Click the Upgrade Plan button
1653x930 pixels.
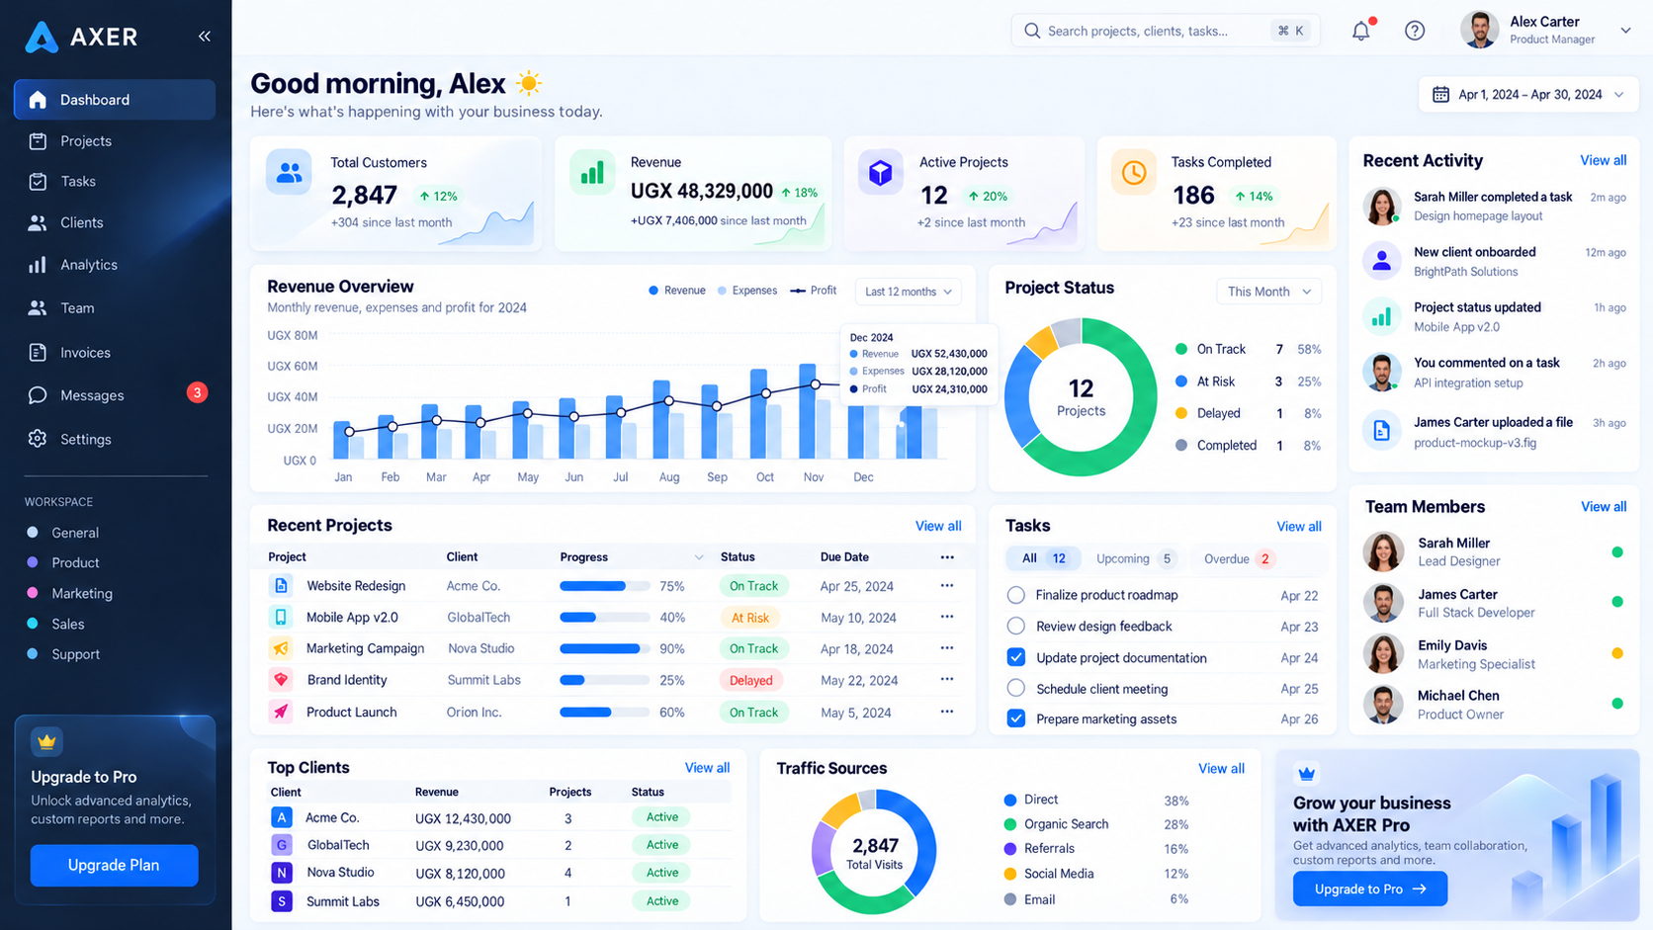pos(114,865)
